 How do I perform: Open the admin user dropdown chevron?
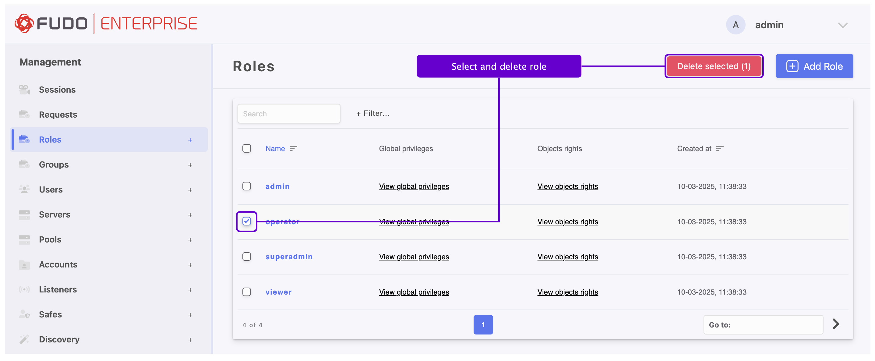(x=842, y=25)
